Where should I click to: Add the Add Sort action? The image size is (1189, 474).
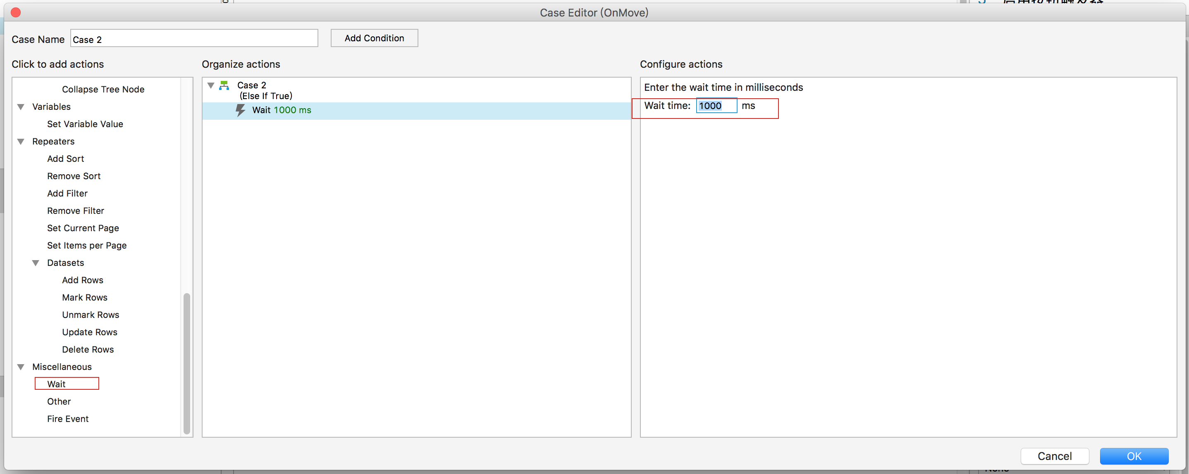(x=66, y=159)
